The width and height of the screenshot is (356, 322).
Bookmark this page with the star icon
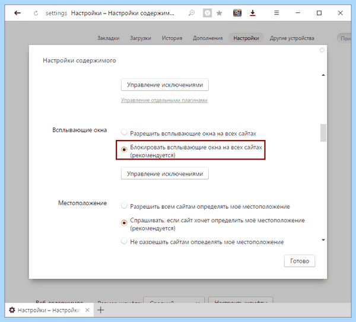click(x=219, y=13)
